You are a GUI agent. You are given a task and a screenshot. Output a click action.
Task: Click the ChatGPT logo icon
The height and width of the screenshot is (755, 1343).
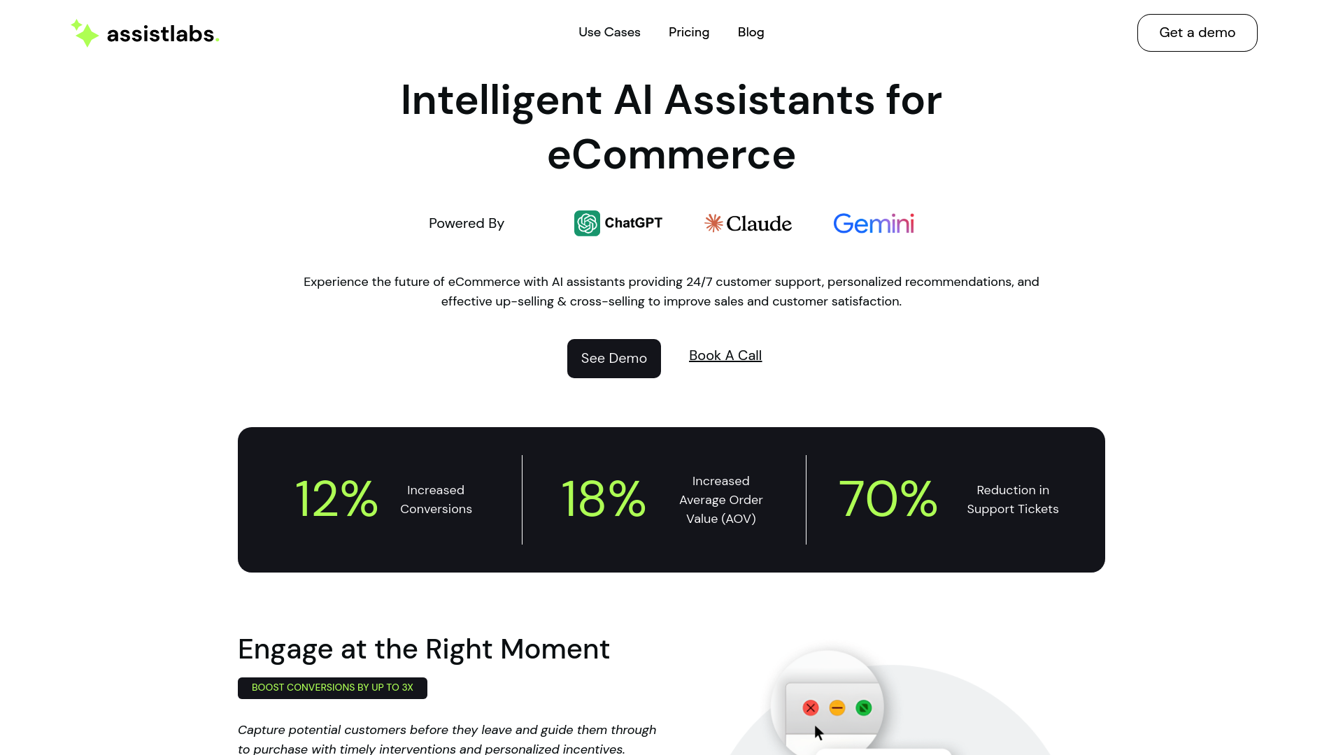pos(587,223)
